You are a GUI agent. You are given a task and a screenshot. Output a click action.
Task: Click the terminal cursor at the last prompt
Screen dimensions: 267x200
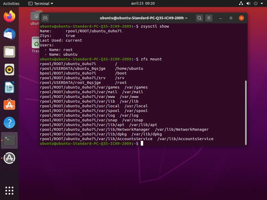[x=142, y=143]
